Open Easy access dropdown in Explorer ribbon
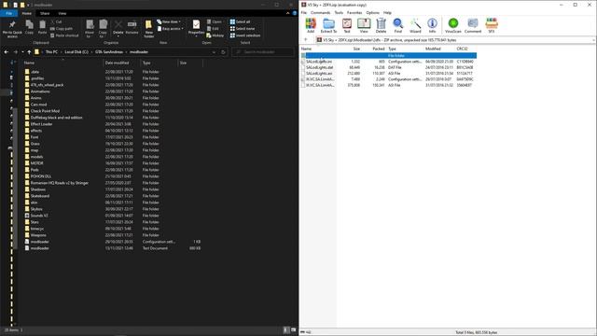 pos(170,29)
